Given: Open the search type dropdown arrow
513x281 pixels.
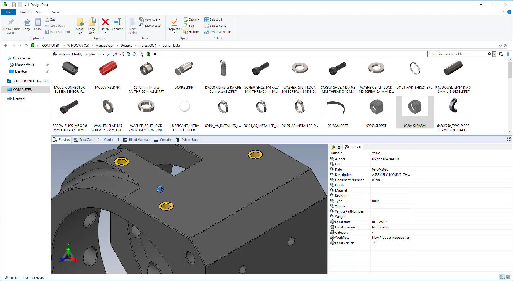Looking at the screenshot, I should [495, 54].
